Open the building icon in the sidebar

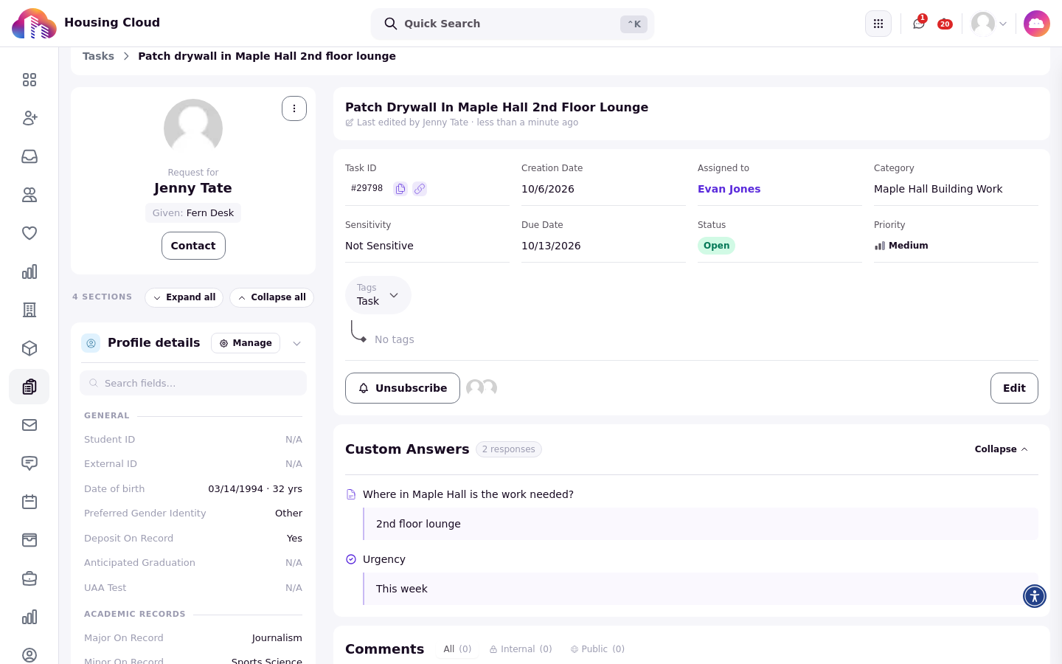tap(29, 310)
